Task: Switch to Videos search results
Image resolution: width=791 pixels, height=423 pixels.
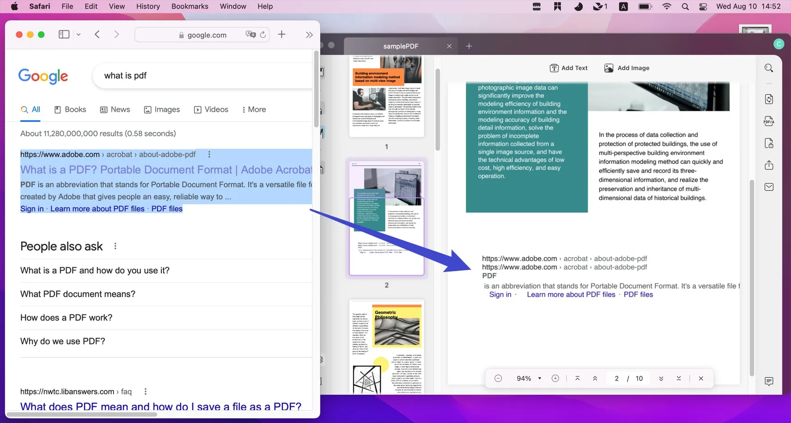Action: click(x=211, y=109)
